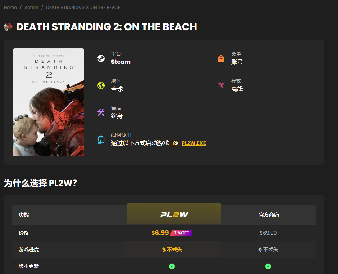Click the Death Stranding 2 cover art

[49, 102]
